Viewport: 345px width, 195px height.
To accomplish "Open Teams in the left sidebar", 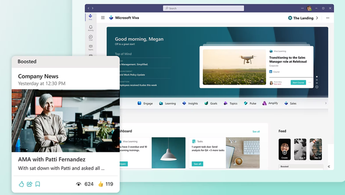I will 91,47.
